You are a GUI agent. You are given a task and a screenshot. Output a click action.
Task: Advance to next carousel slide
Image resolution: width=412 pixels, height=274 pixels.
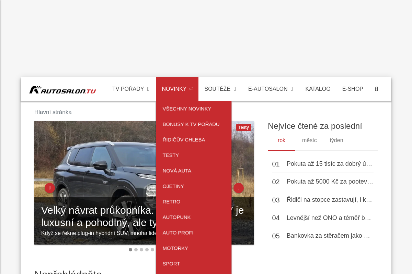click(x=239, y=188)
